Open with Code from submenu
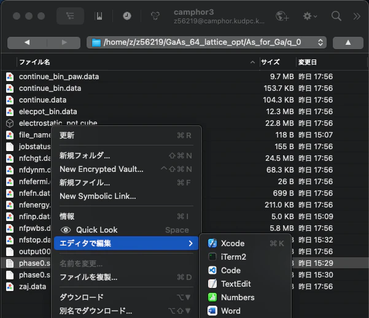 tap(245, 271)
